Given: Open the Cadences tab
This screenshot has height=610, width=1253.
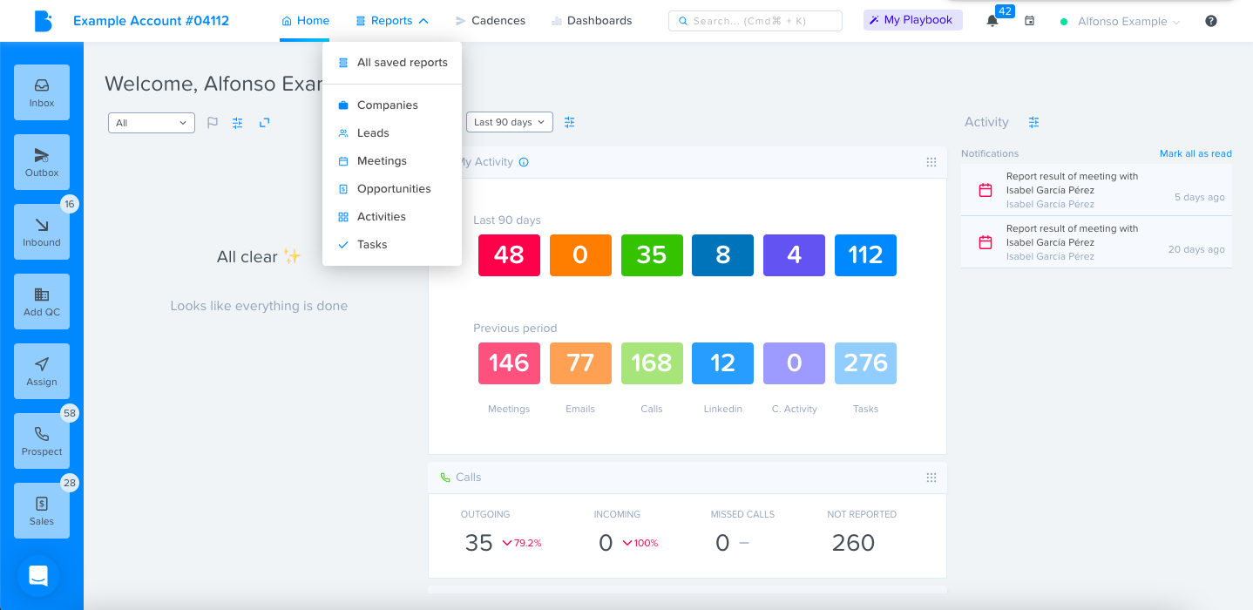Looking at the screenshot, I should tap(491, 21).
